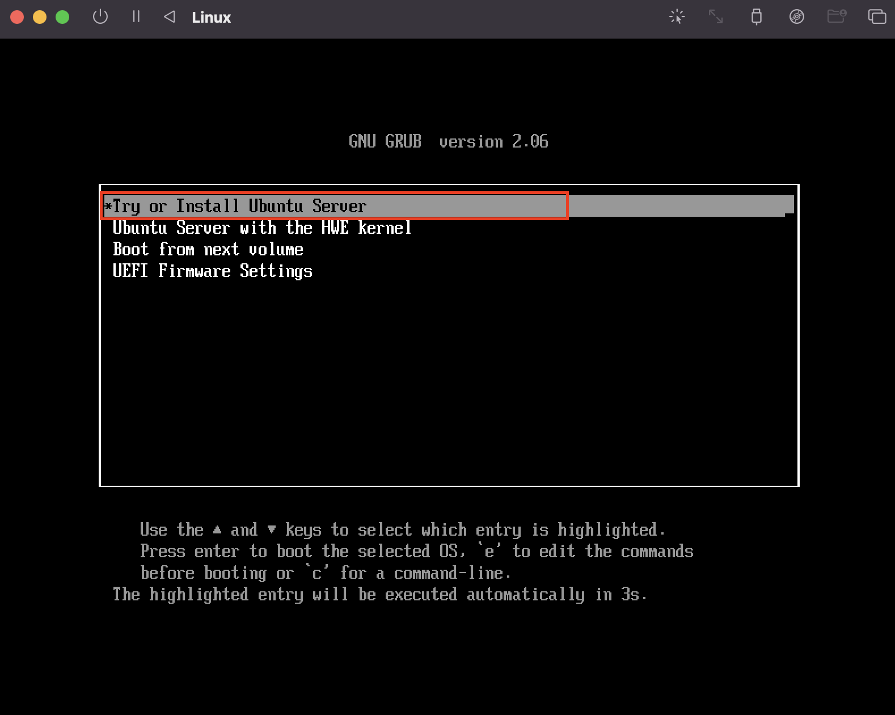The height and width of the screenshot is (715, 895).
Task: Click the 'Press enter to boot' instruction line
Action: pyautogui.click(x=417, y=551)
